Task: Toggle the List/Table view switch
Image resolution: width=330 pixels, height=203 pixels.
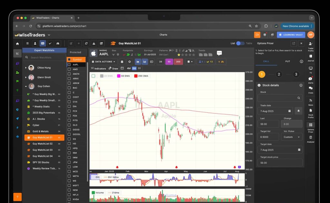Action: (240, 44)
